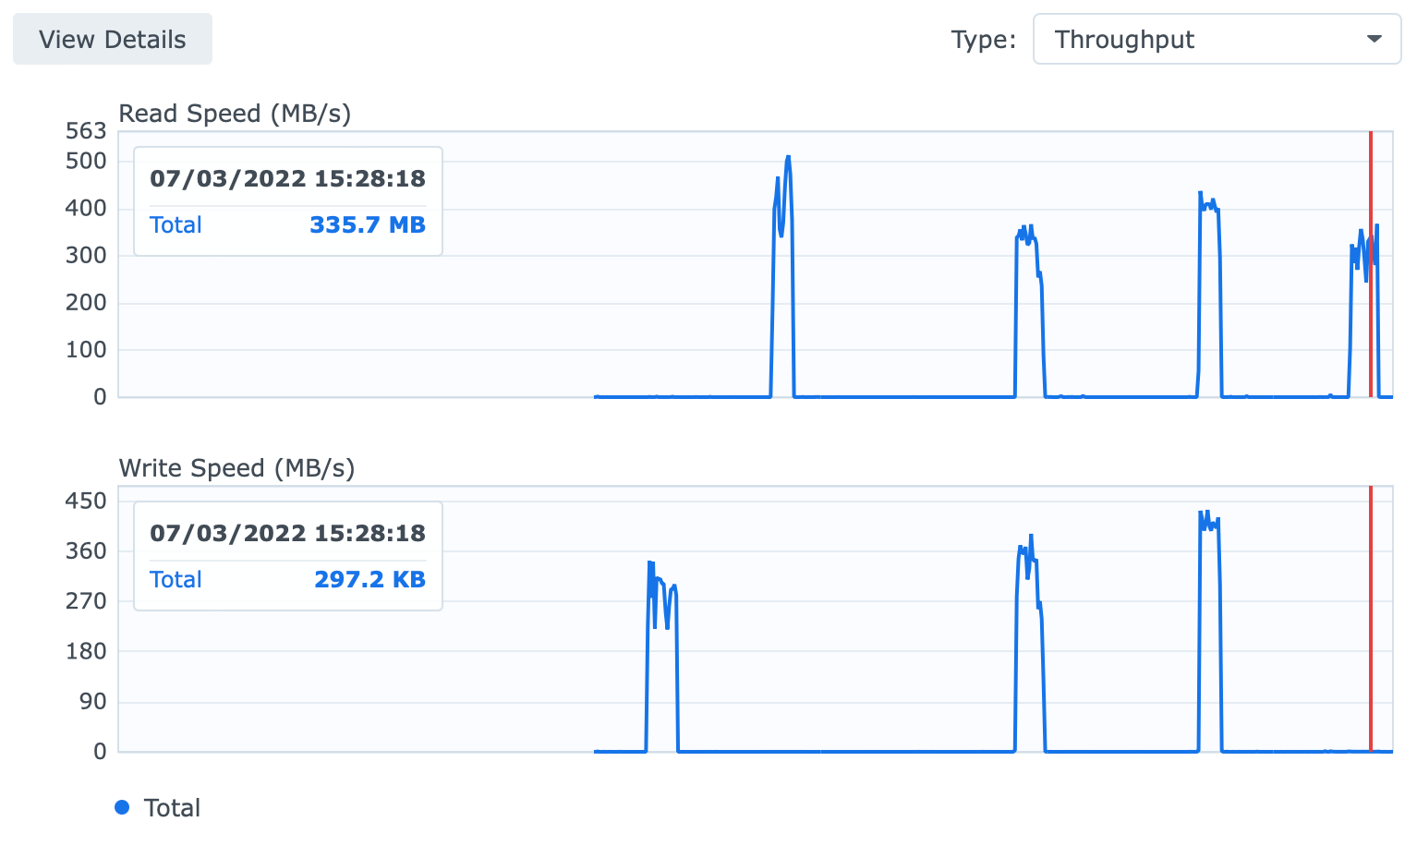1417x846 pixels.
Task: Click the 360 axis label on Write chart
Action: [86, 551]
